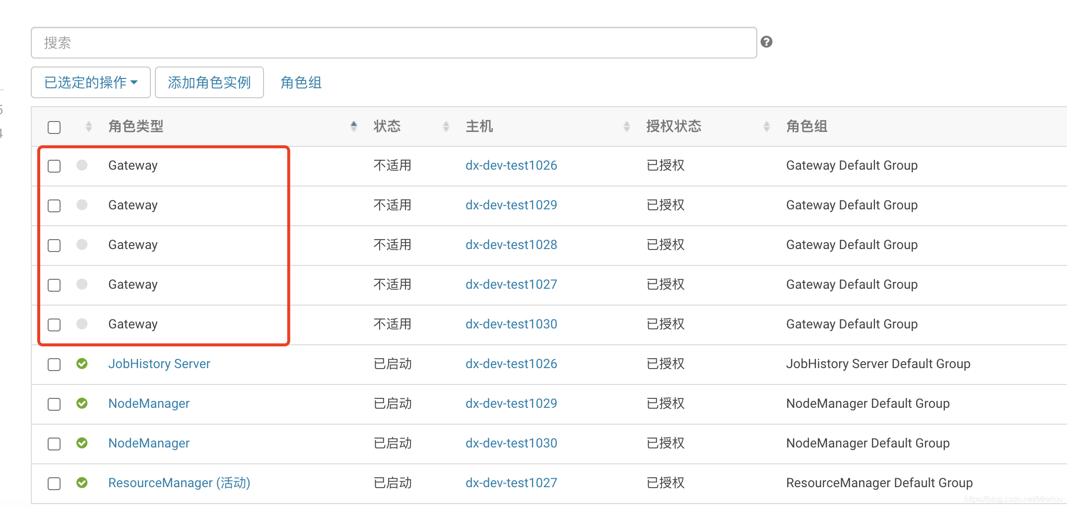This screenshot has width=1067, height=508.
Task: Click status icon of Gateway on dx-dev-test1029
Action: [x=82, y=205]
